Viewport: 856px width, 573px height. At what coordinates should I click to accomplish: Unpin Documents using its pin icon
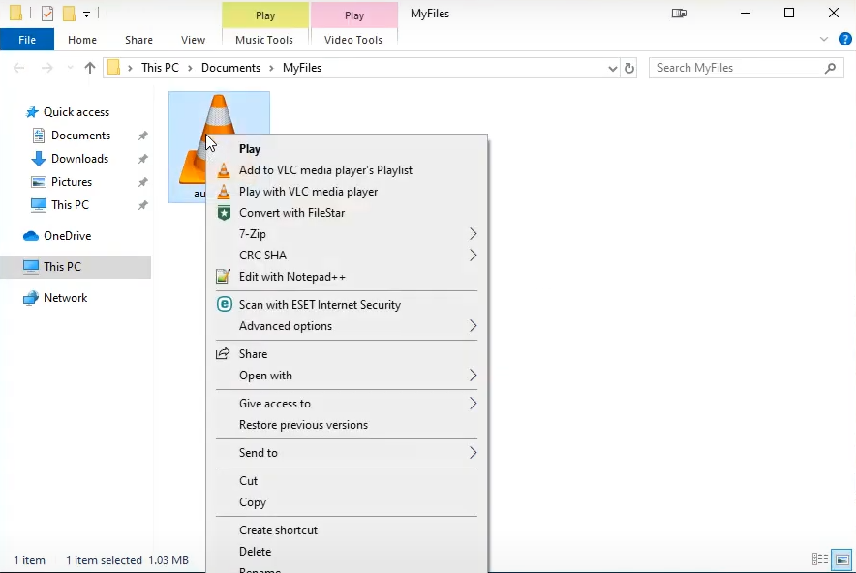pyautogui.click(x=143, y=136)
